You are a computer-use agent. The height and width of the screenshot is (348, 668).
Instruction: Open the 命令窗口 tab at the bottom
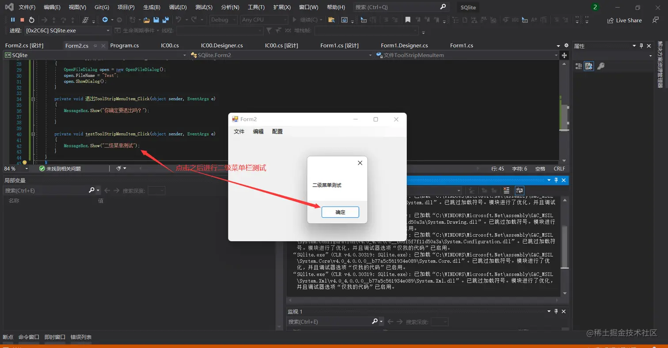(29, 337)
